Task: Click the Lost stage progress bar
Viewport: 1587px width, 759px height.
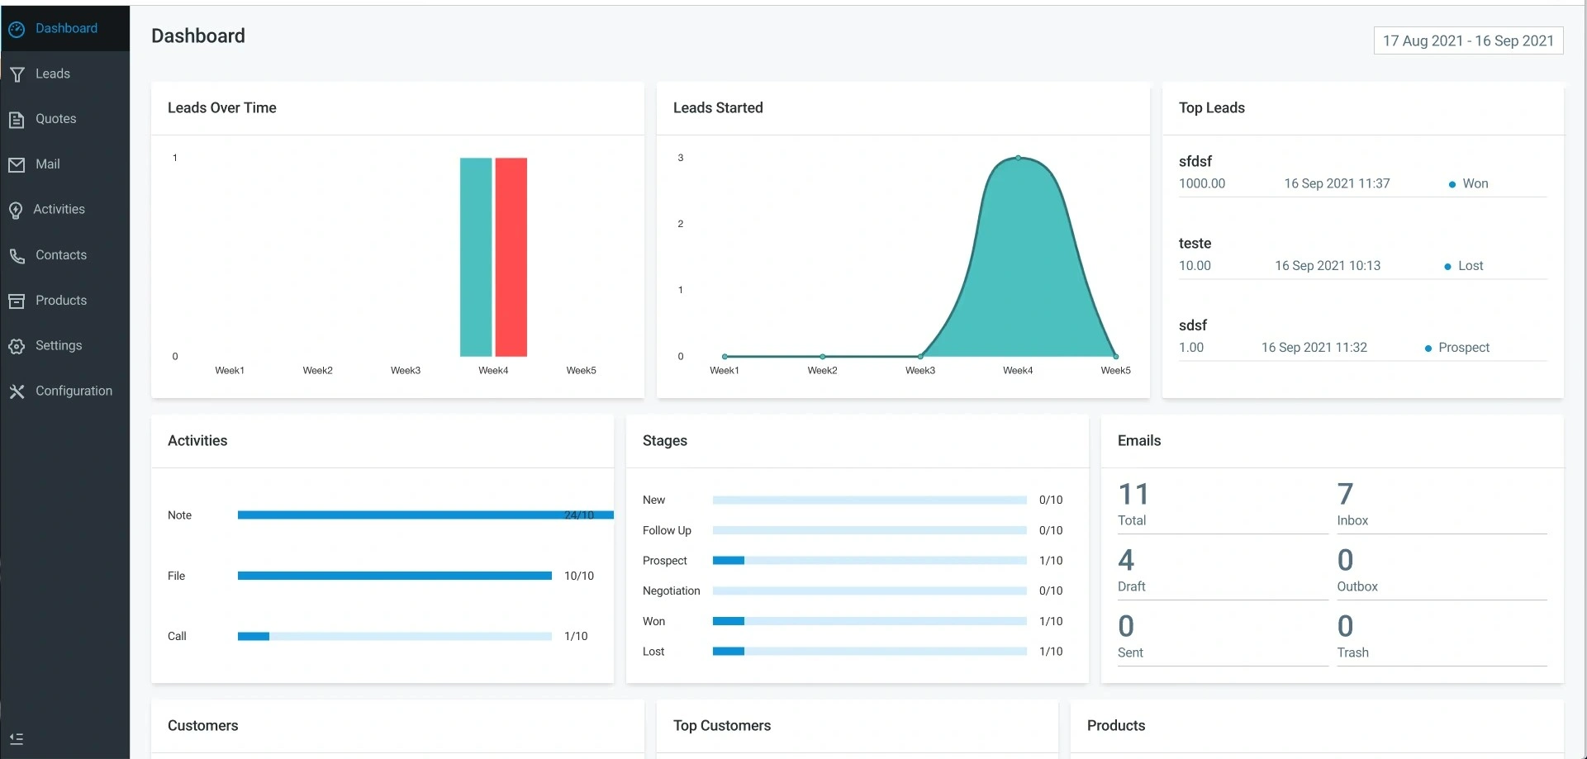Action: click(x=870, y=651)
